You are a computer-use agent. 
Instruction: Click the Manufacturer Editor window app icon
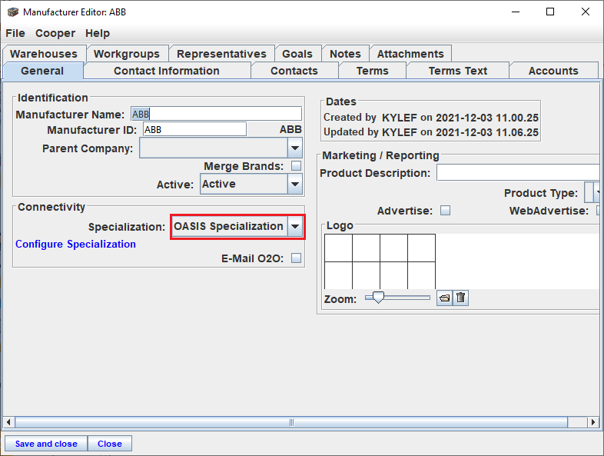pos(13,12)
